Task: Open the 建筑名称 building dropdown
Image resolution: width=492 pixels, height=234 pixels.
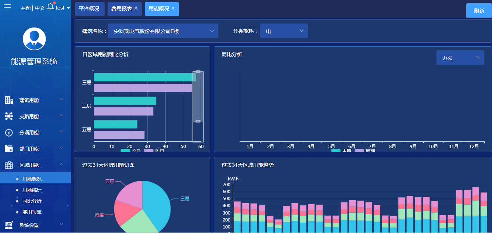Action: [x=163, y=31]
